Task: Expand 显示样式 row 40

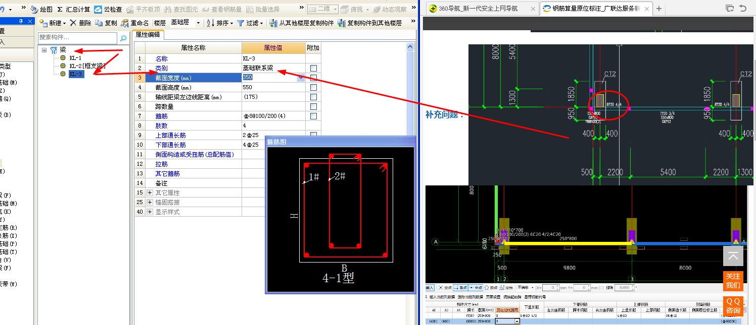Action: 150,212
